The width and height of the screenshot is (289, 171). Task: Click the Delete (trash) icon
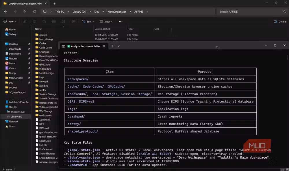click(x=73, y=21)
